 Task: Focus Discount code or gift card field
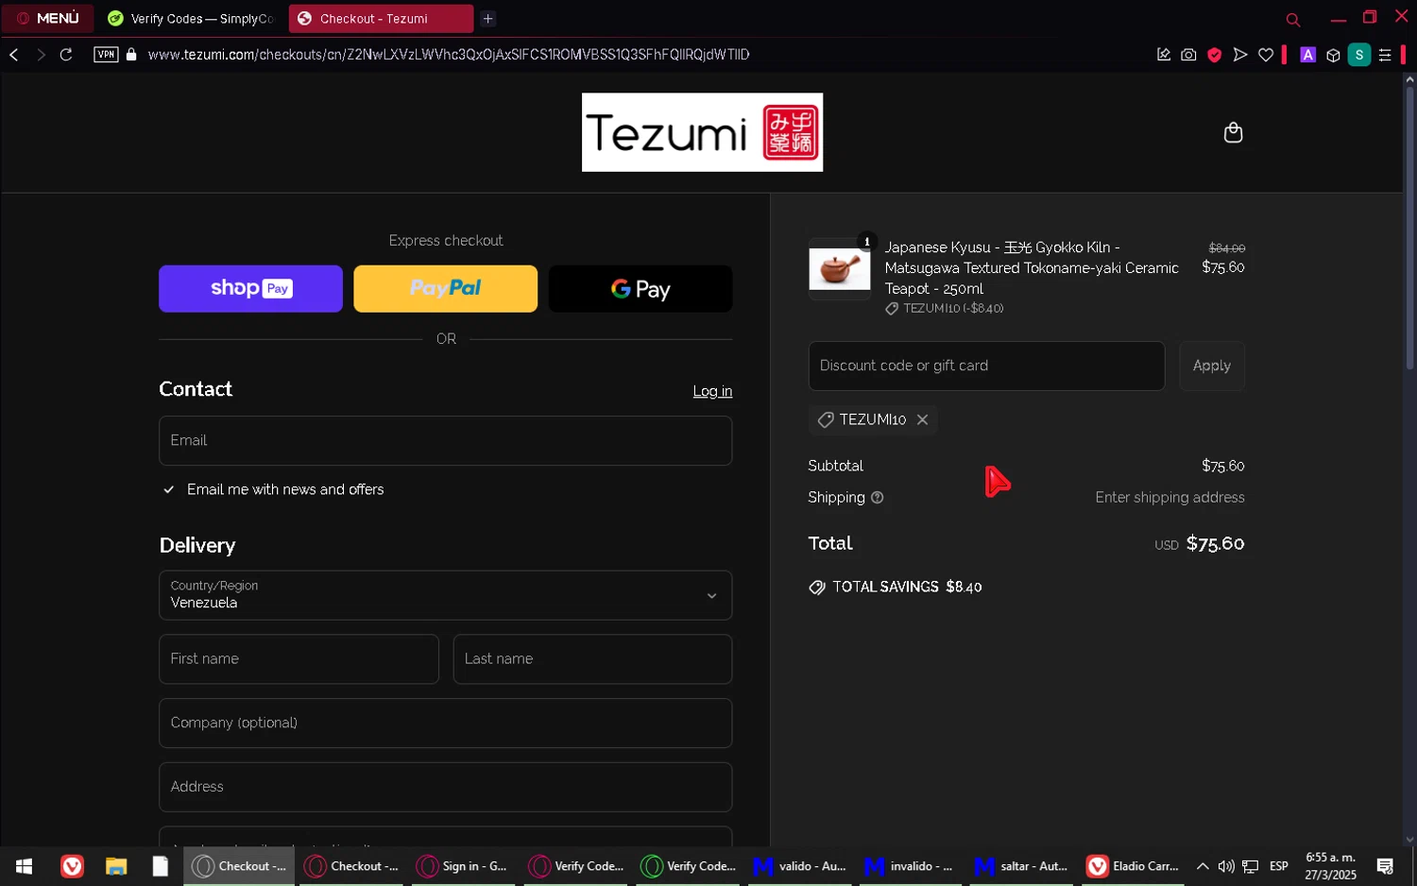tap(986, 366)
